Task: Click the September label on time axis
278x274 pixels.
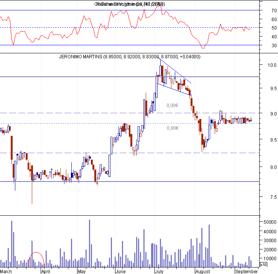Action: click(247, 272)
